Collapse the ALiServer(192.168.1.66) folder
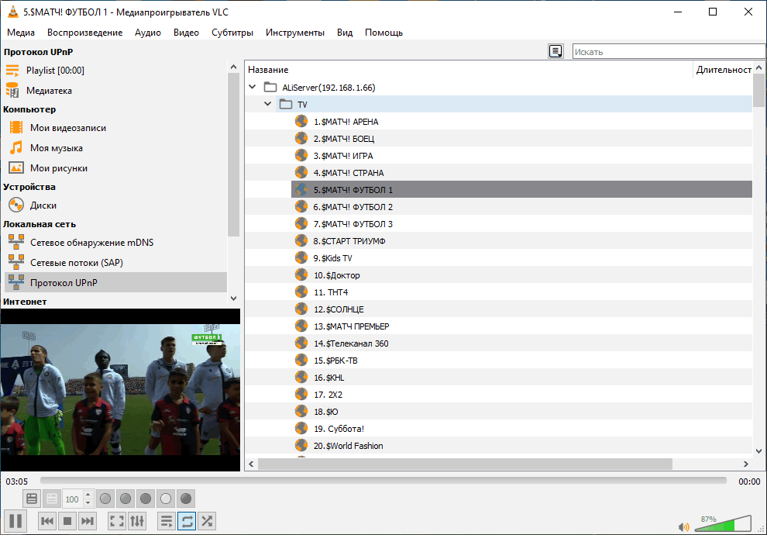This screenshot has width=767, height=535. tap(253, 87)
